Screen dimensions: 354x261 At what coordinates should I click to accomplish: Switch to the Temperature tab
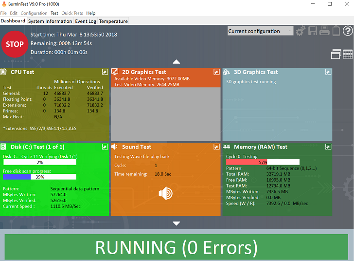click(113, 21)
